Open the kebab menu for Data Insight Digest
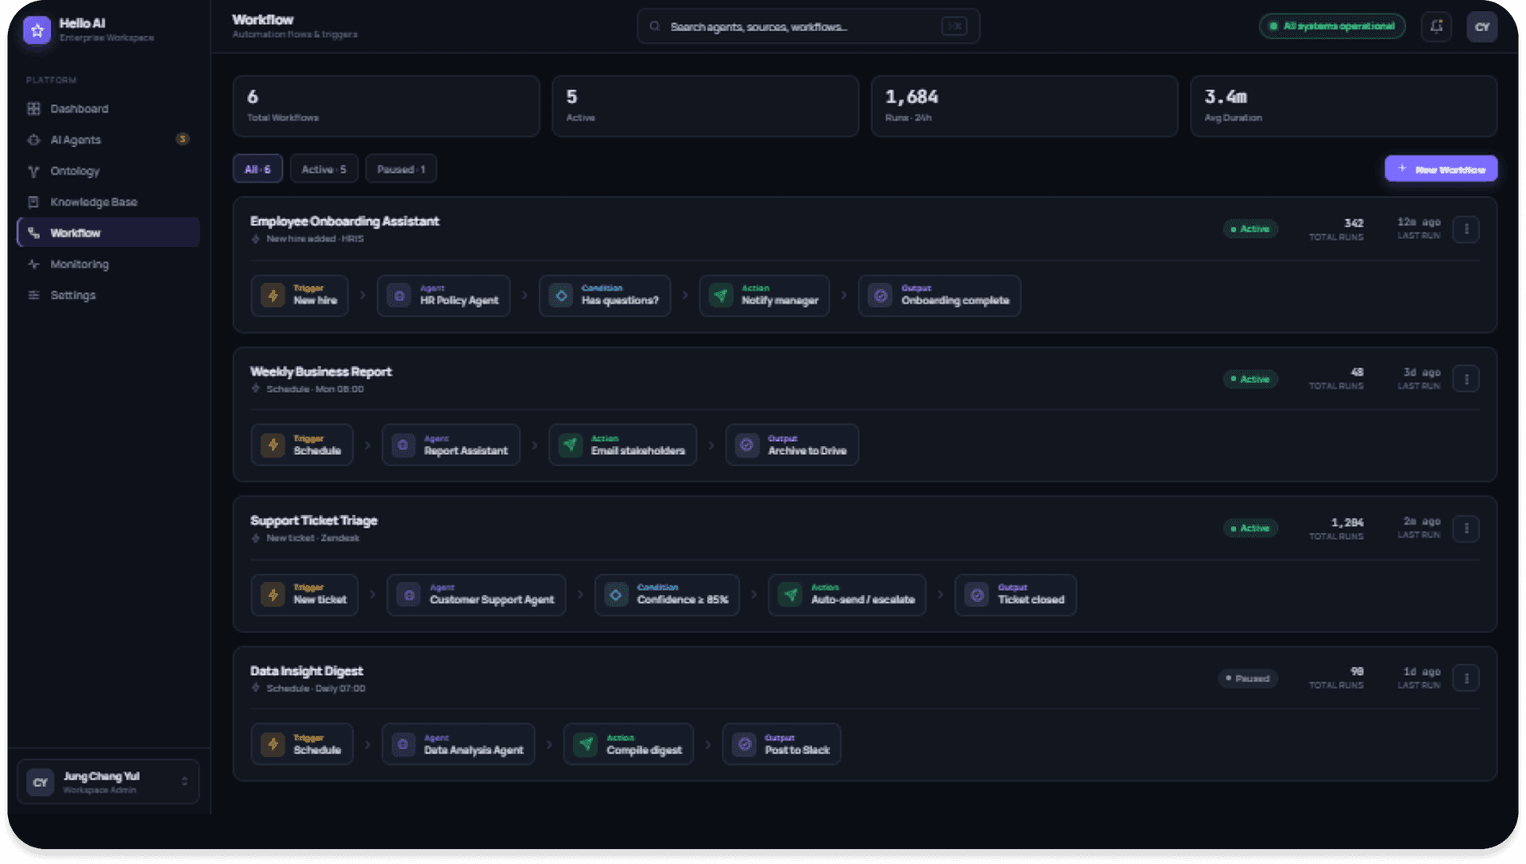Viewport: 1526px width, 864px height. 1466,678
